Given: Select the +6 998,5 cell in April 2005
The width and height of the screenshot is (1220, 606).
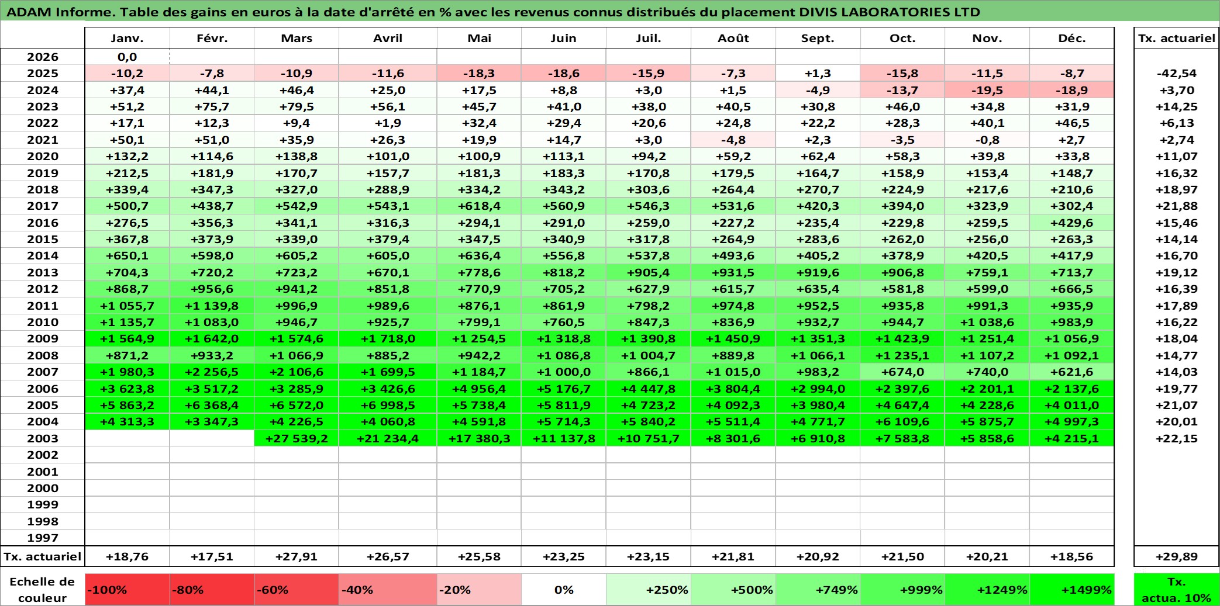Looking at the screenshot, I should tap(388, 405).
